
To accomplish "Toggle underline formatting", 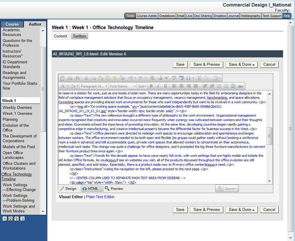I will (165, 86).
